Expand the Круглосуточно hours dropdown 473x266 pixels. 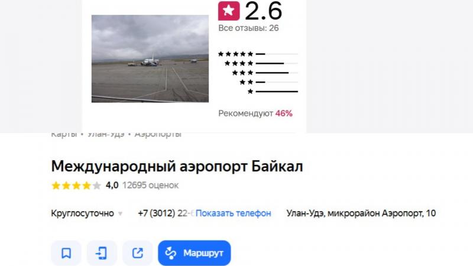86,213
